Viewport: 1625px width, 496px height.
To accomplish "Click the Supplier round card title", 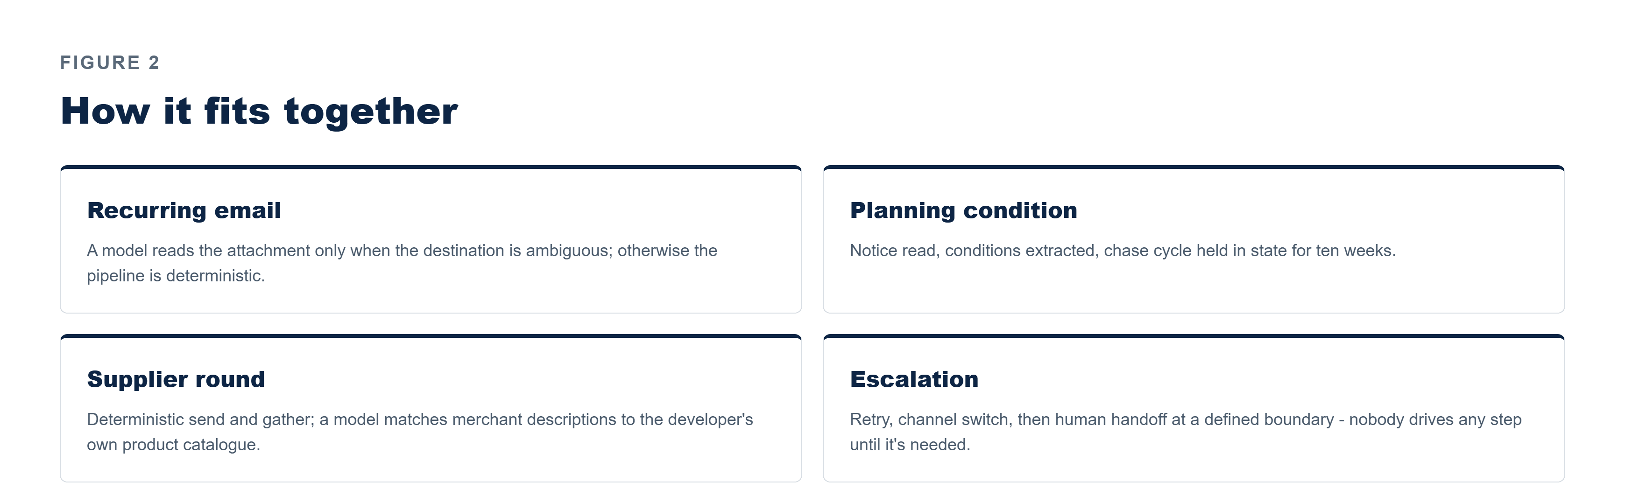I will tap(176, 379).
